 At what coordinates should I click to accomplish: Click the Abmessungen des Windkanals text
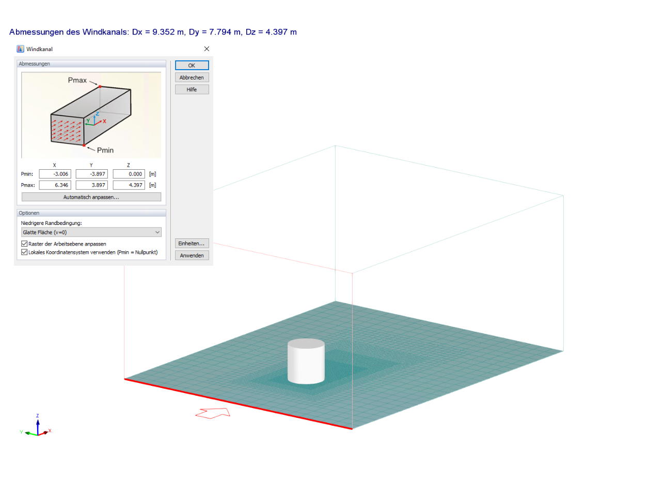click(153, 32)
